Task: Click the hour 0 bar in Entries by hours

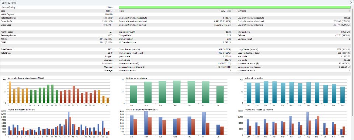Action: tap(10, 92)
